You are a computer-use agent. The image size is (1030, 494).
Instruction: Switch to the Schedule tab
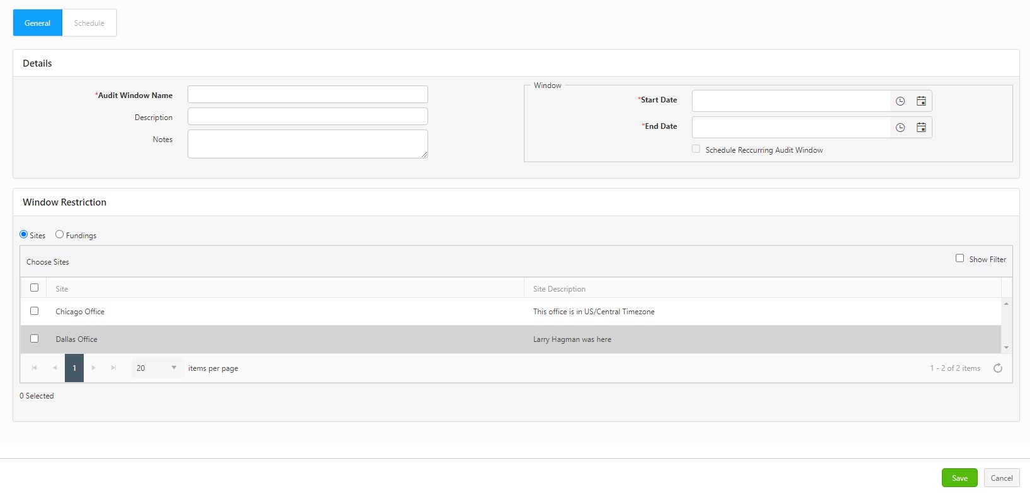[89, 23]
